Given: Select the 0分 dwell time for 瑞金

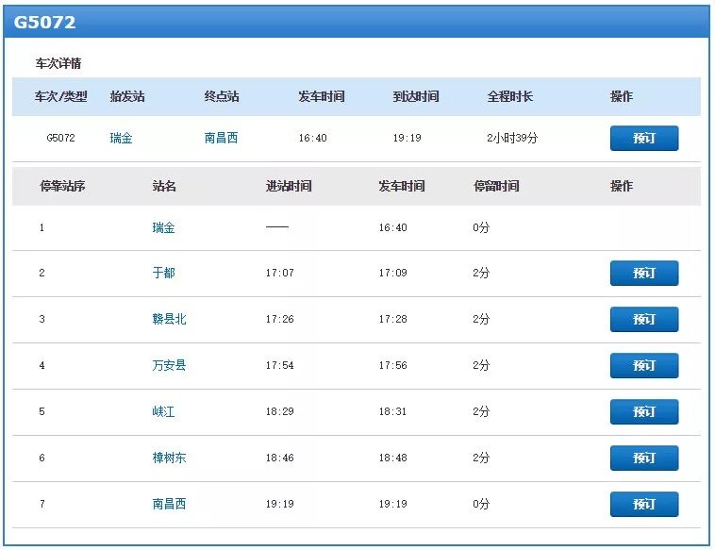Looking at the screenshot, I should [481, 227].
